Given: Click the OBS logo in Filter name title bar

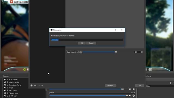Looking at the screenshot, I should point(51,30).
